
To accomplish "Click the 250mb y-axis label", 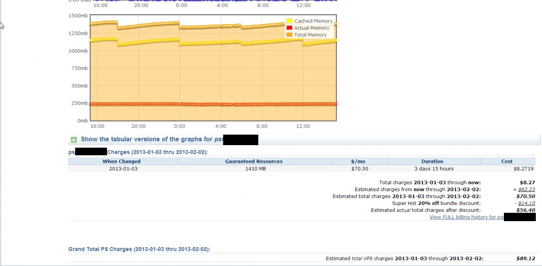I will coord(79,103).
